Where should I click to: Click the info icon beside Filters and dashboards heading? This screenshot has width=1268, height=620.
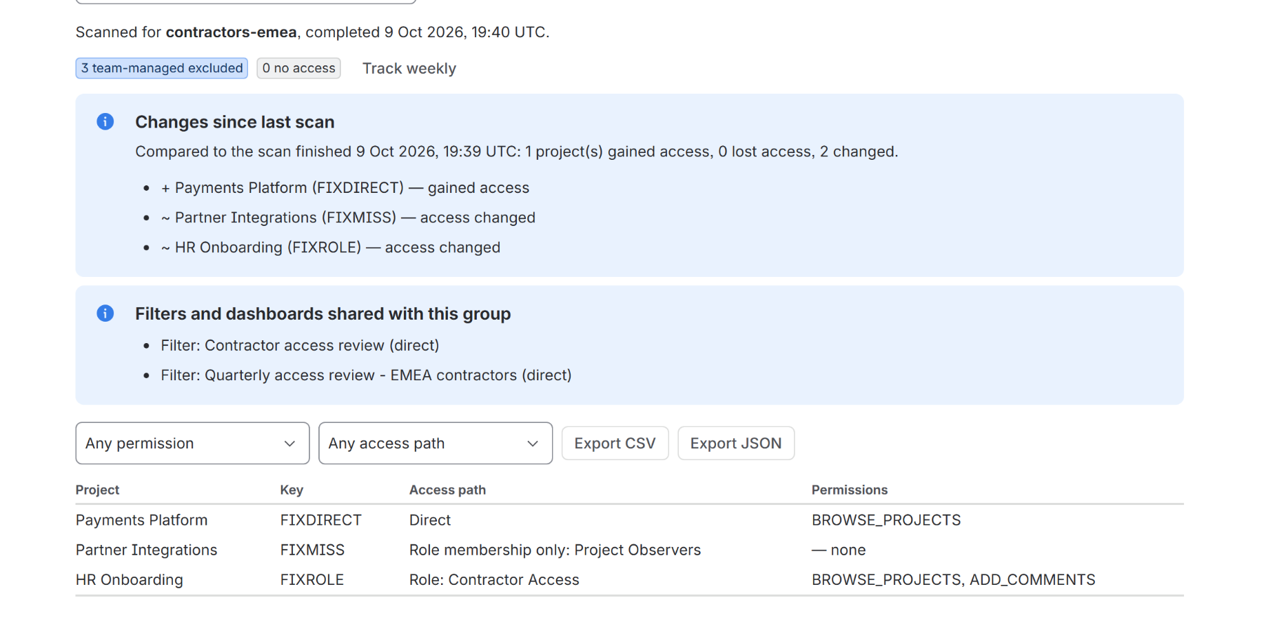[105, 313]
